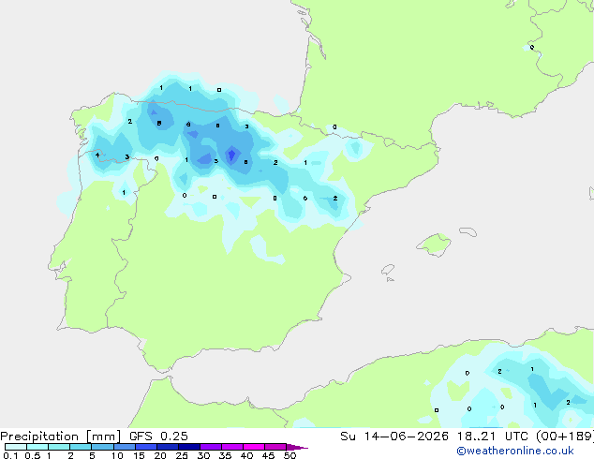Select the 2–5 mm legend color swatch
Image resolution: width=594 pixels, height=459 pixels.
click(81, 447)
